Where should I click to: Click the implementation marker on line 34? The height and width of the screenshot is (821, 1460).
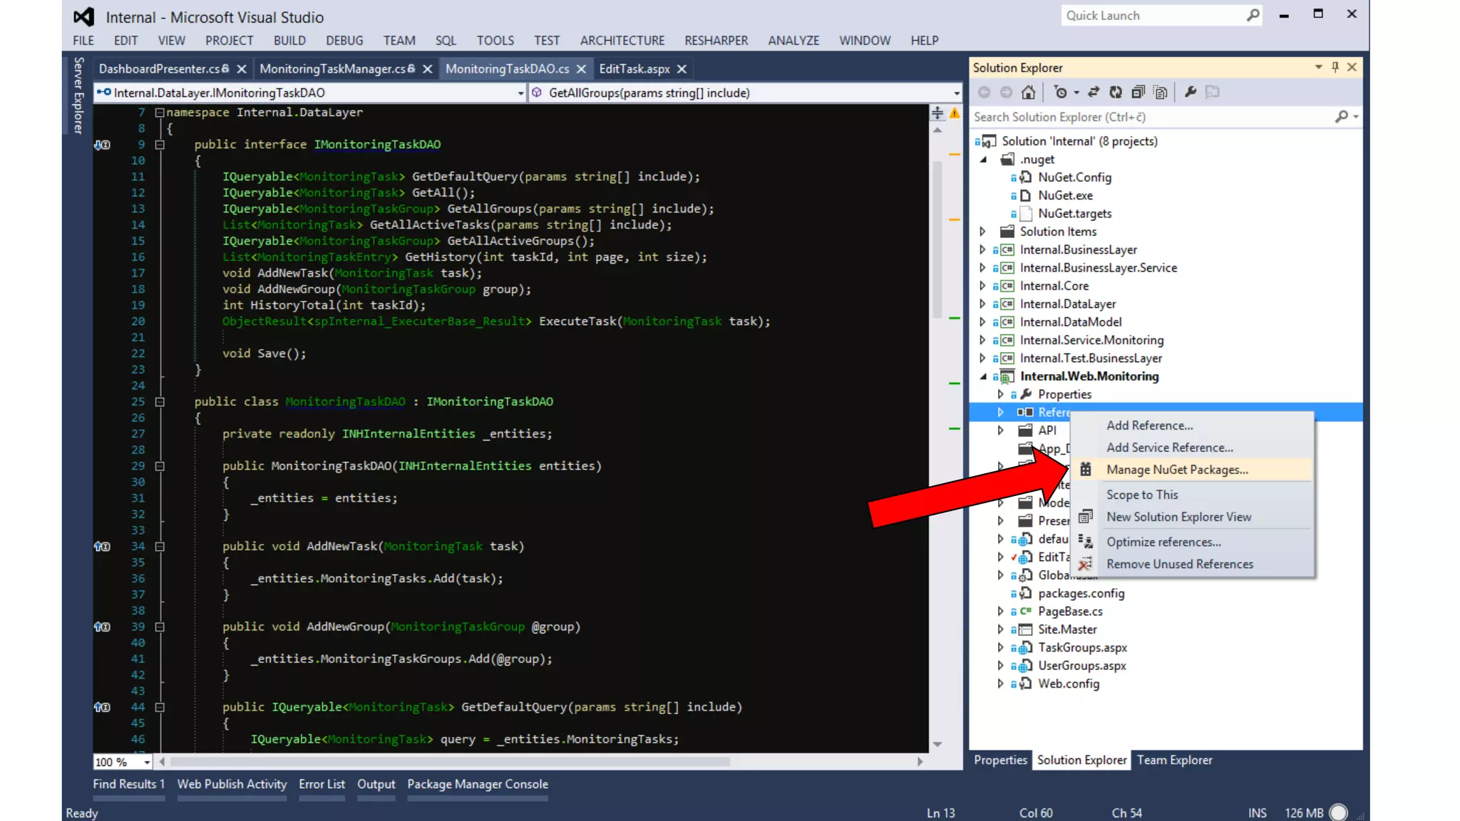(103, 546)
